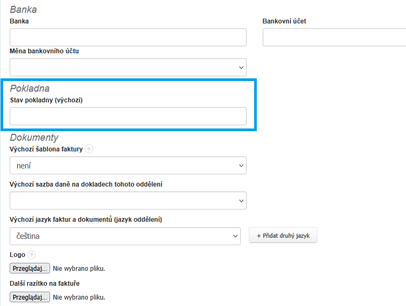The width and height of the screenshot is (406, 306).
Task: Click the Měna bankovního účtu label
Action: 44,51
